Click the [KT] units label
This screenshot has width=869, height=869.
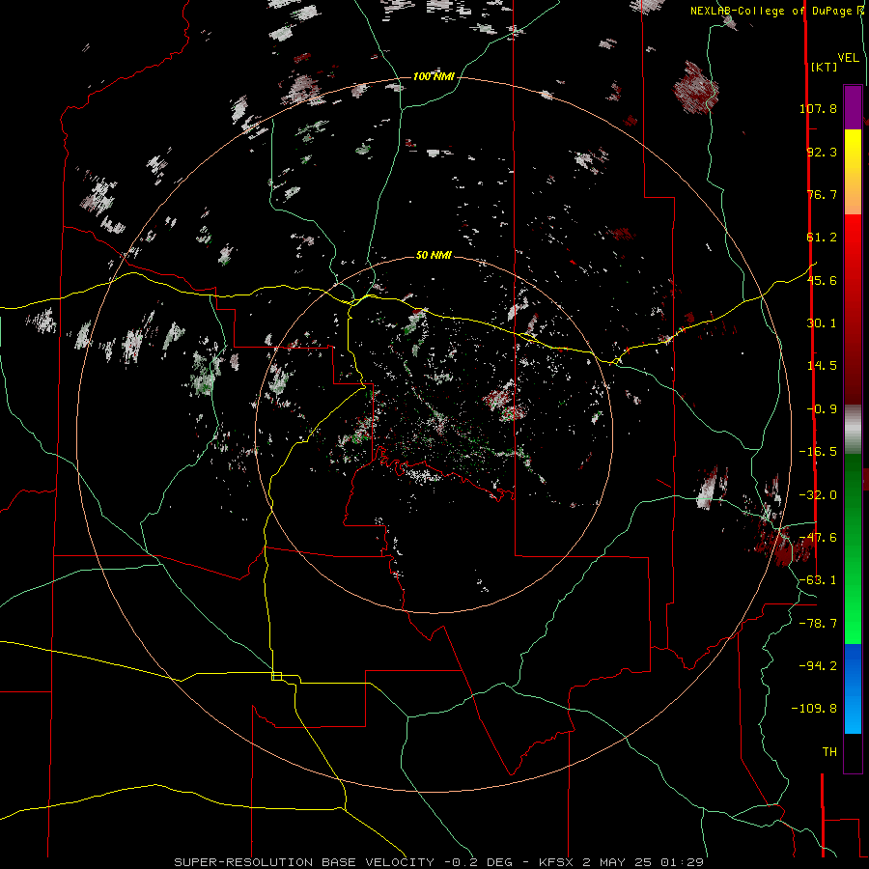(825, 67)
